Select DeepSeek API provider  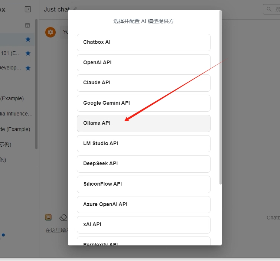(144, 164)
